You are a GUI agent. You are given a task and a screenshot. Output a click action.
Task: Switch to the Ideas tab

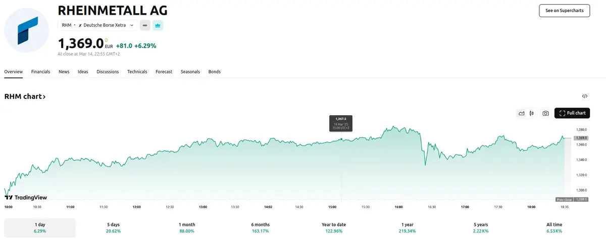click(x=83, y=72)
